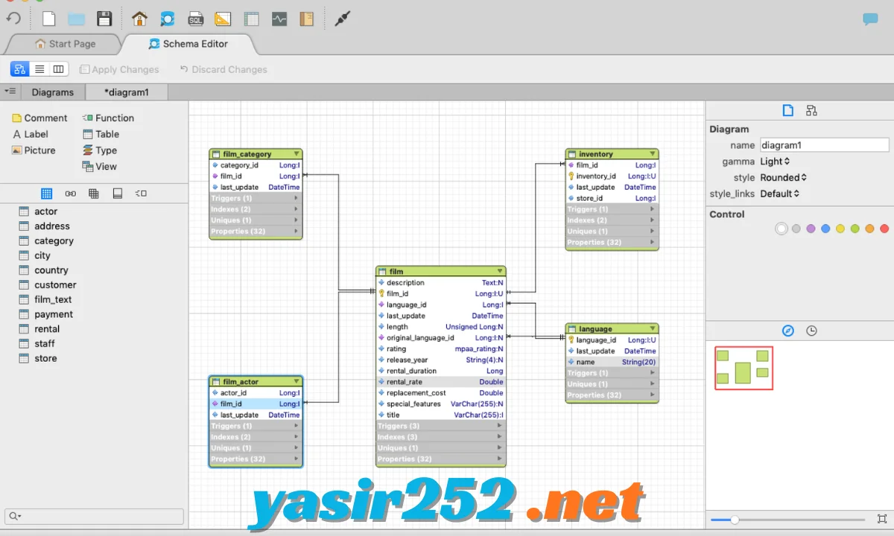
Task: Click the diagram name input field
Action: pyautogui.click(x=824, y=145)
